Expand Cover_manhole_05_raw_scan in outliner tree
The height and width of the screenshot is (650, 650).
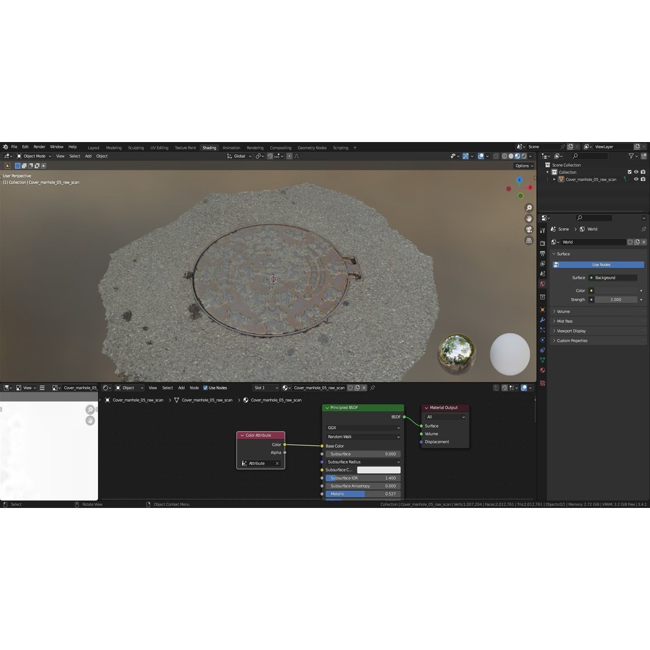pyautogui.click(x=554, y=179)
